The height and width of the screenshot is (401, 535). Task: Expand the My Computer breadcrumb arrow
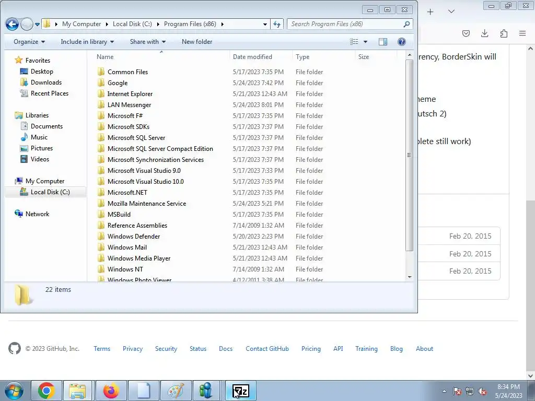(107, 24)
